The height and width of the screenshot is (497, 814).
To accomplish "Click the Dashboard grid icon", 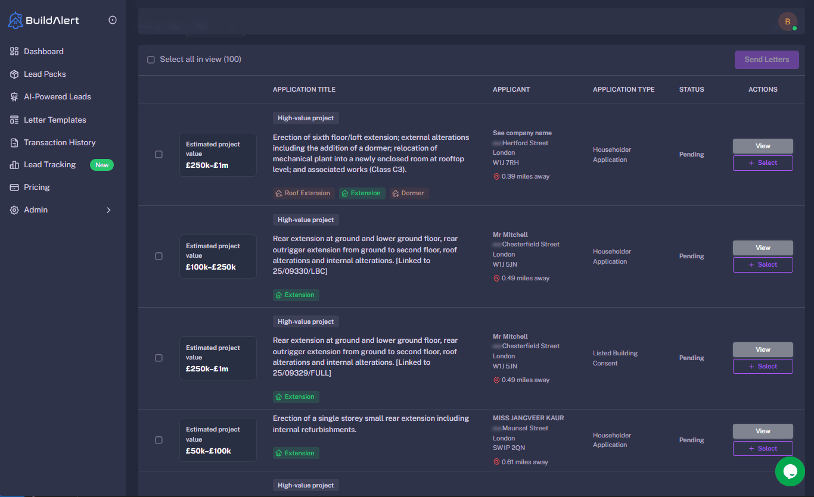I will [14, 52].
